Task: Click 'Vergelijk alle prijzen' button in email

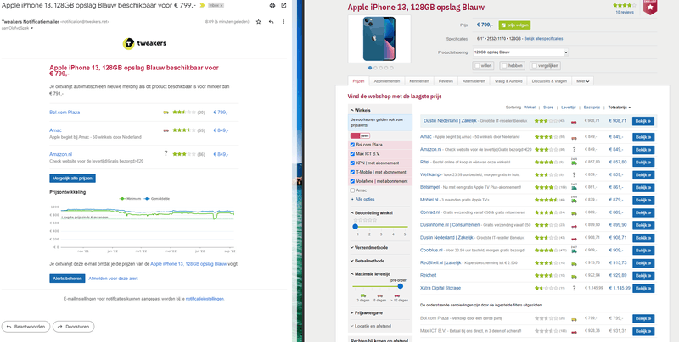Action: pyautogui.click(x=72, y=179)
